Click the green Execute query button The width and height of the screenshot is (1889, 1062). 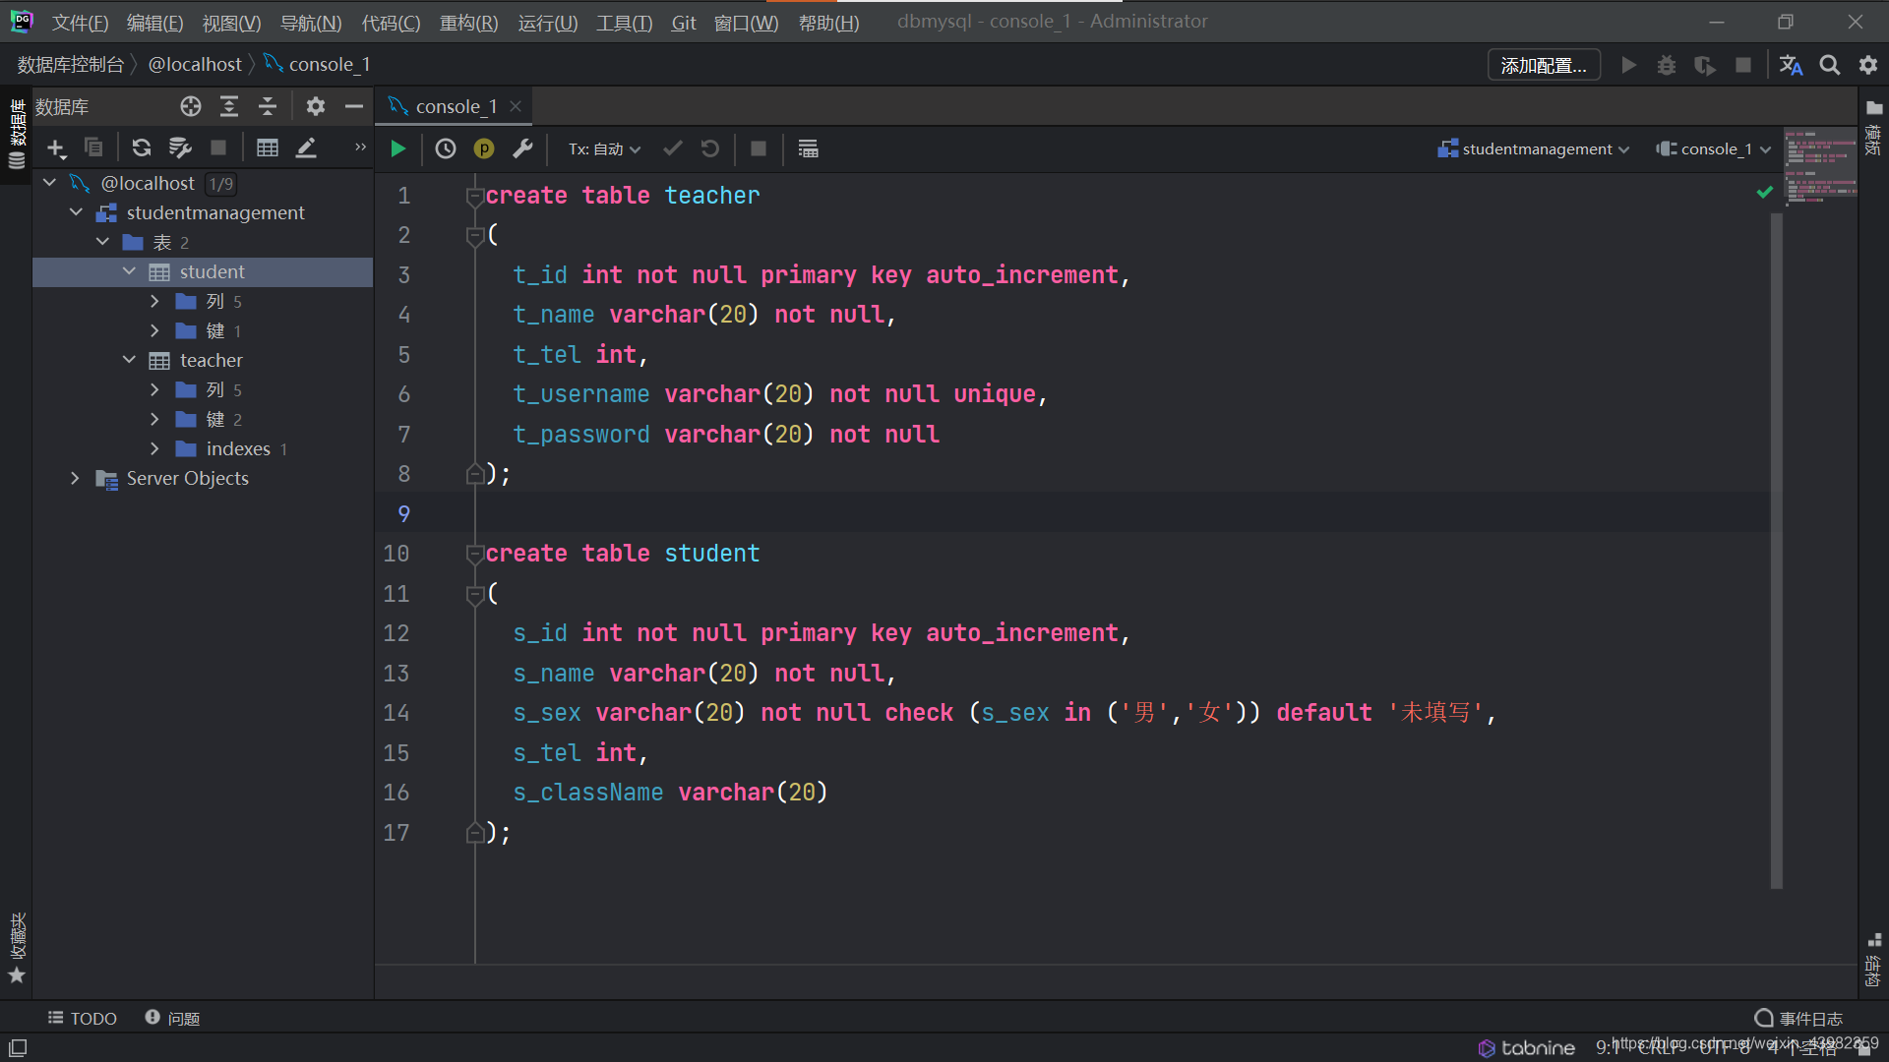click(x=398, y=148)
